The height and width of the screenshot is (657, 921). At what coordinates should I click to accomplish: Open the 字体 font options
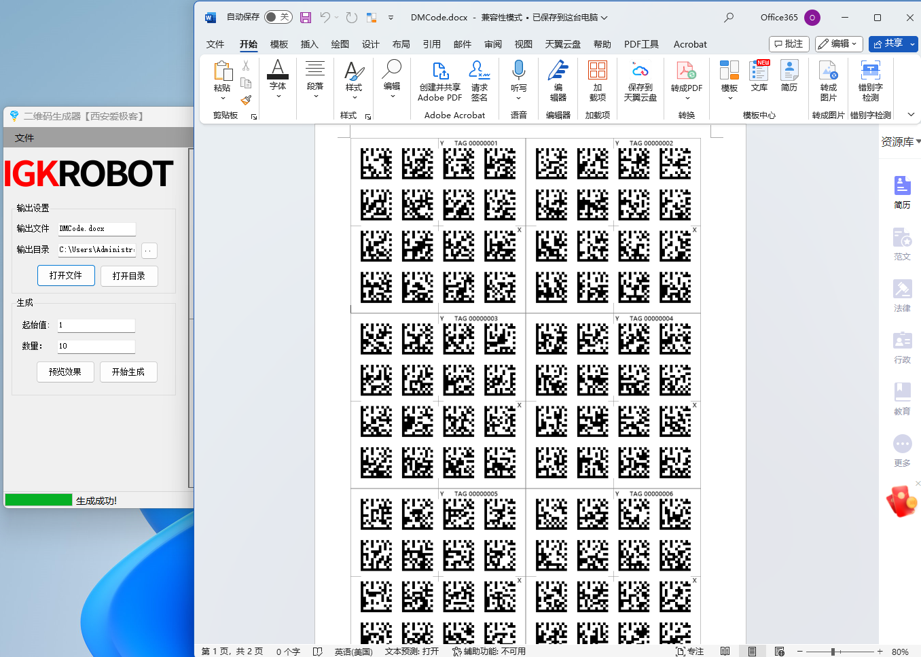pos(278,78)
